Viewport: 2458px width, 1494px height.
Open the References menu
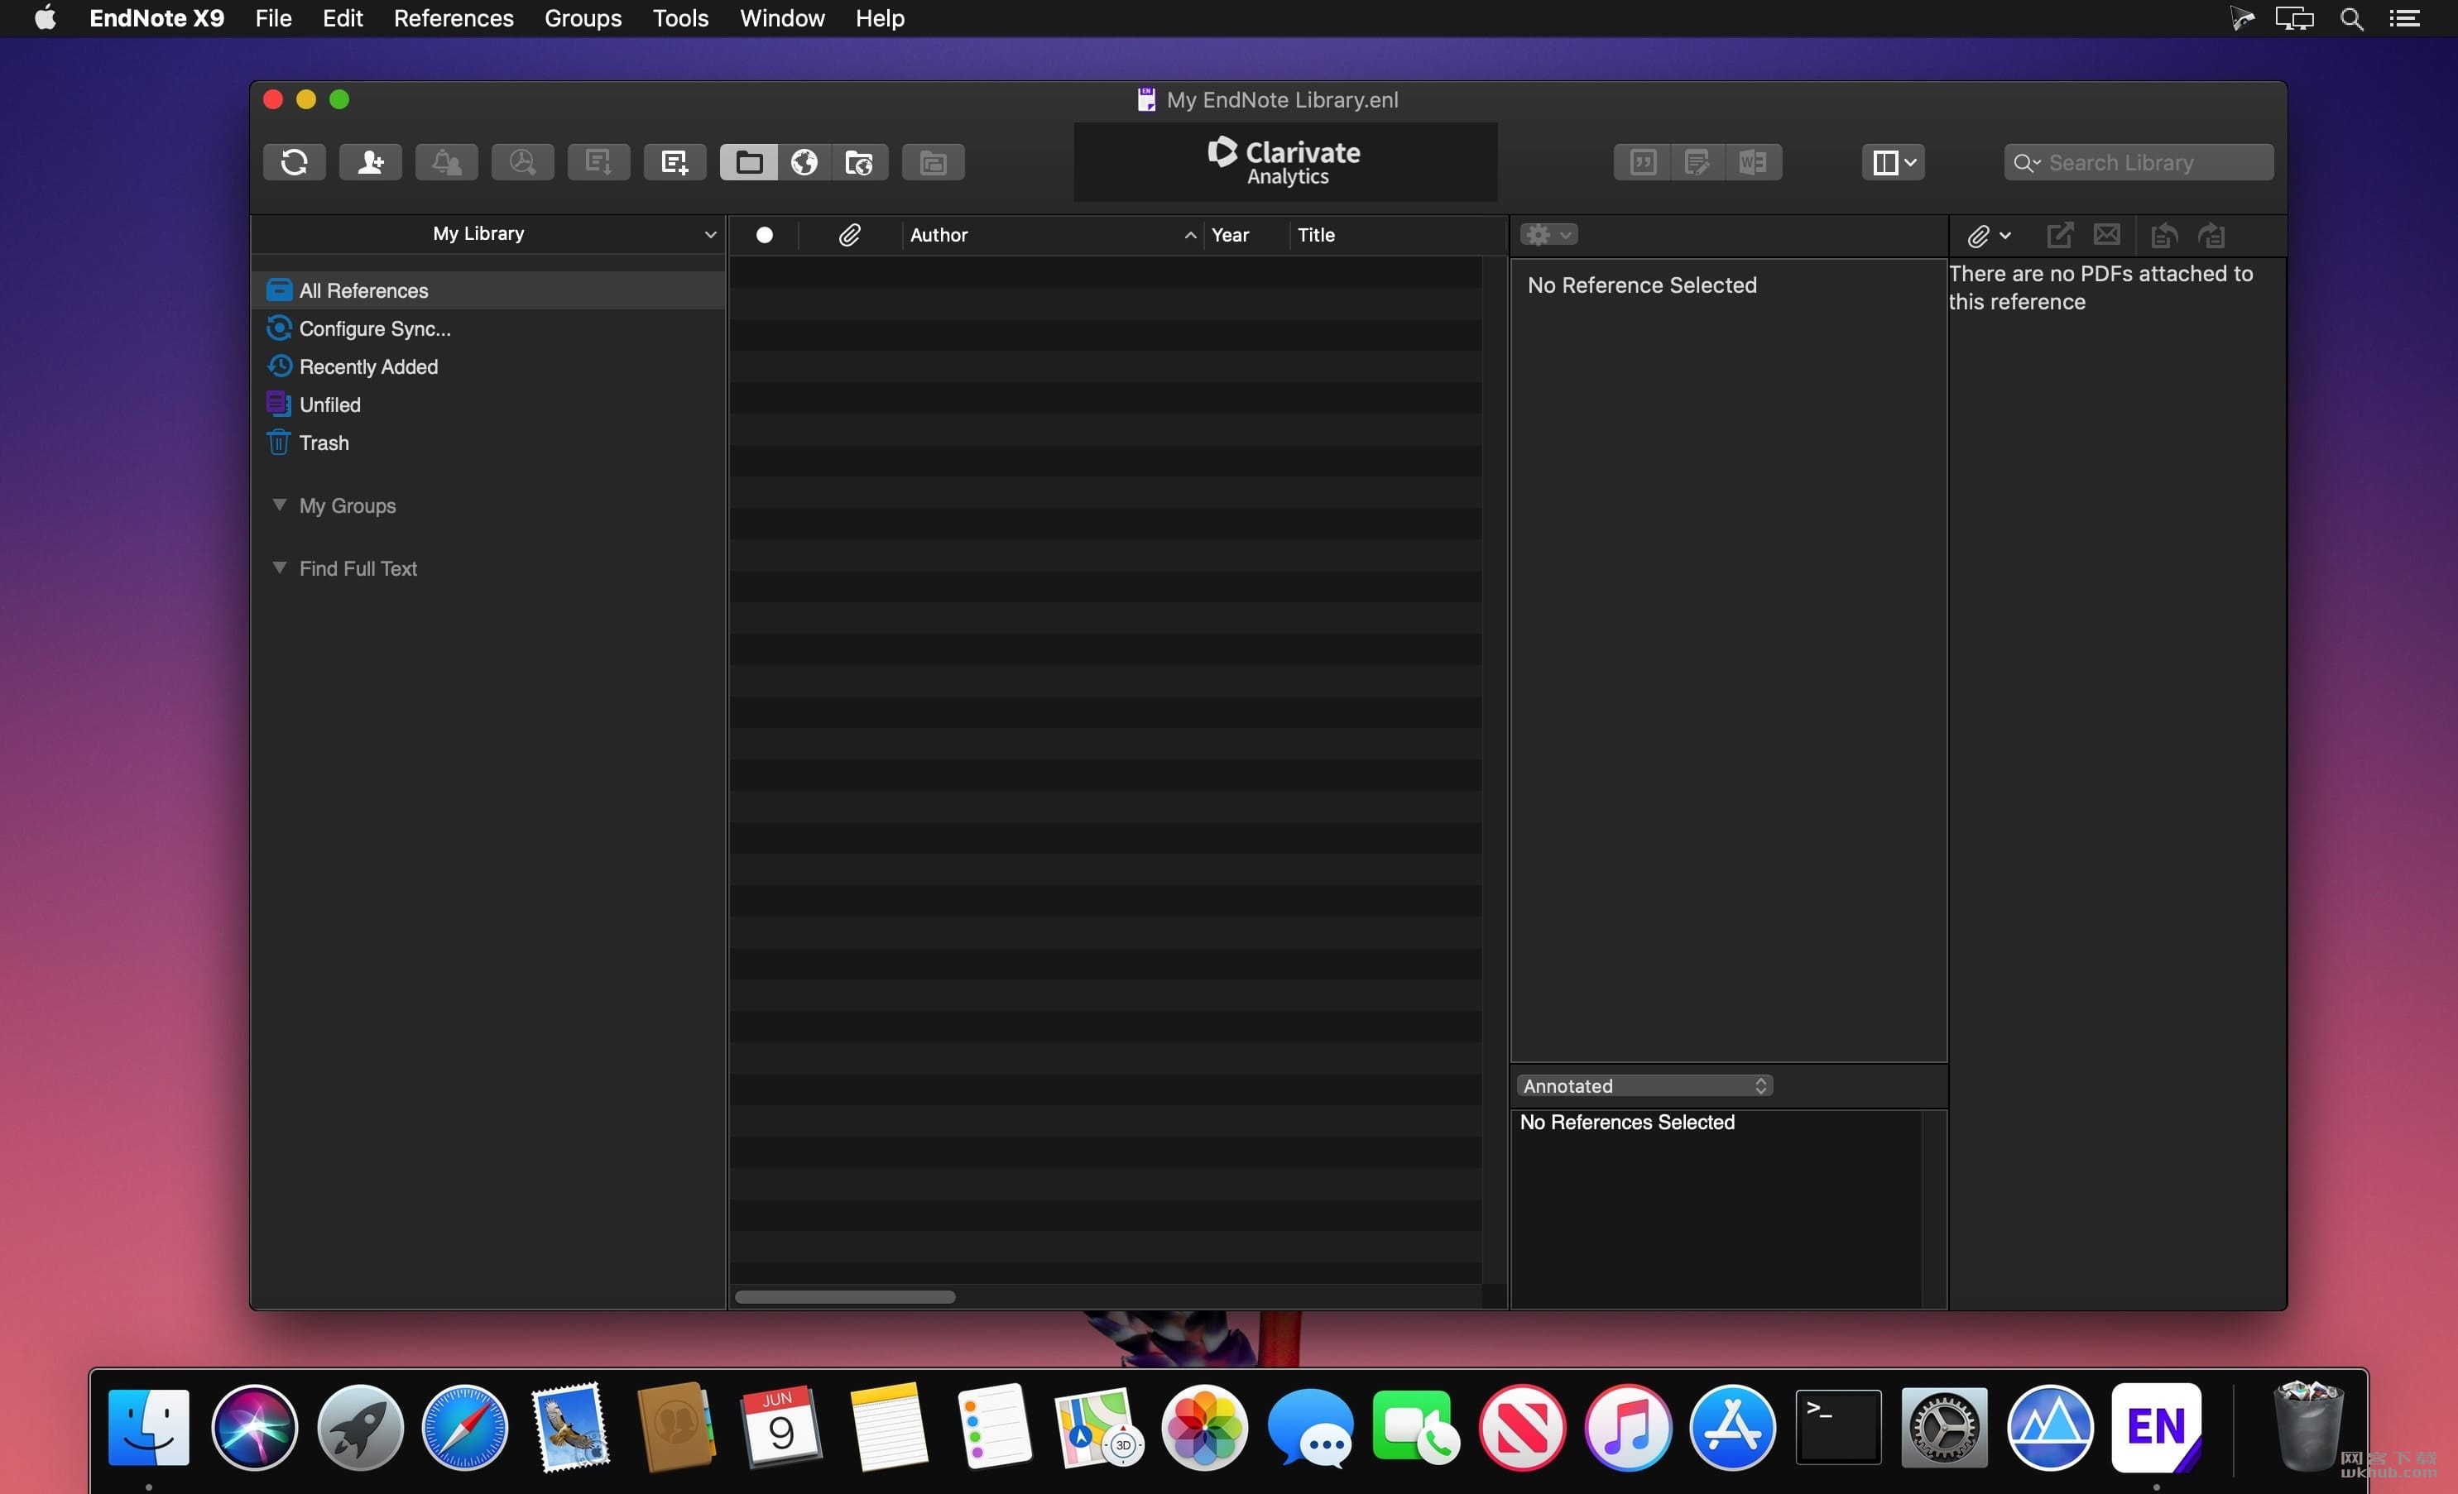coord(453,18)
